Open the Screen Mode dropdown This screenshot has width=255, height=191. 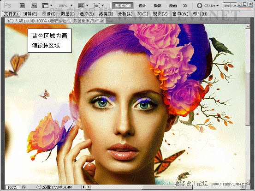pos(98,6)
